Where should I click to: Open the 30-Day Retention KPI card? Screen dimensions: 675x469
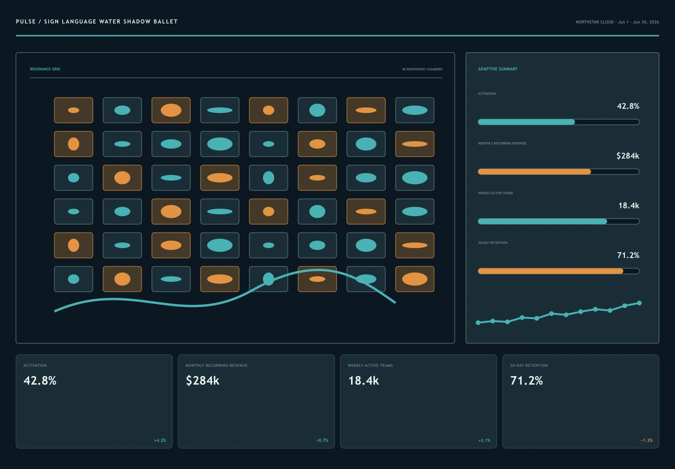(x=581, y=401)
